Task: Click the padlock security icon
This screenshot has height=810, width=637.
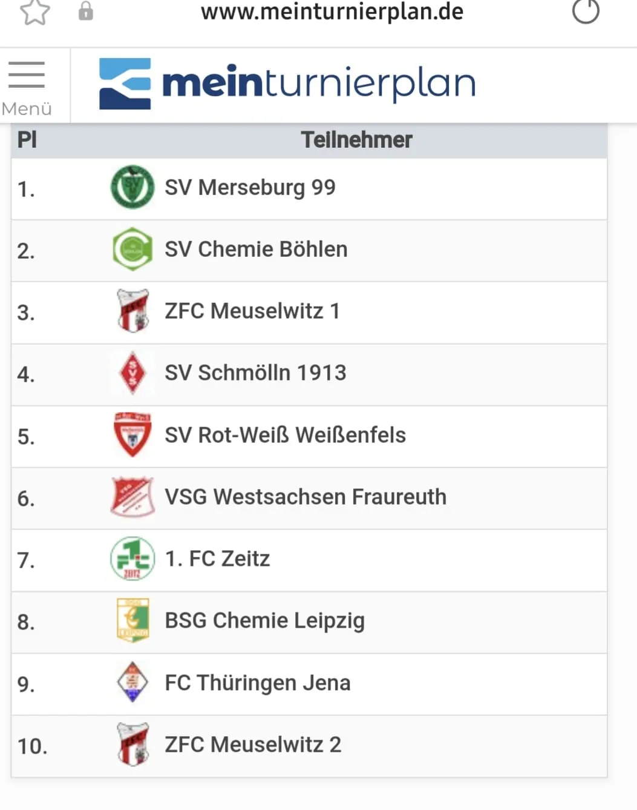Action: (x=86, y=11)
